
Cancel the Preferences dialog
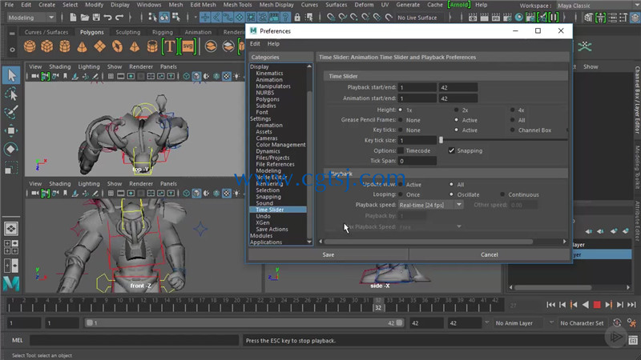(490, 254)
